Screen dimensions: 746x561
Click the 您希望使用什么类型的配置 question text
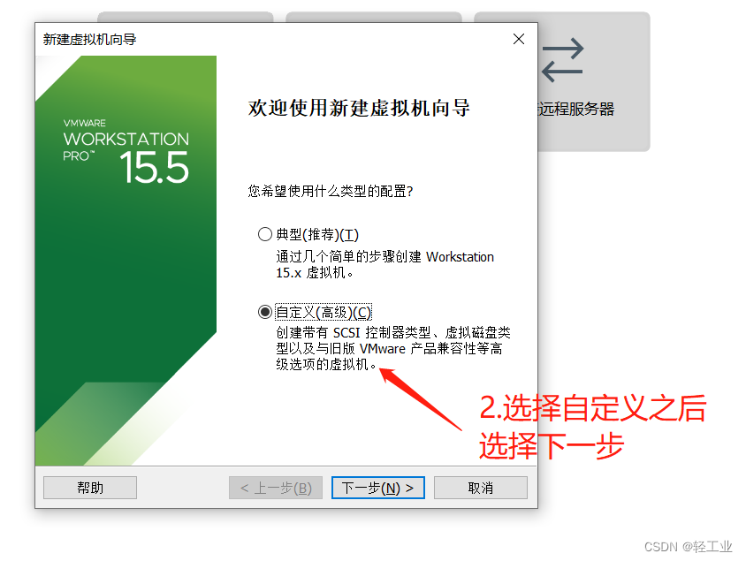(x=331, y=191)
